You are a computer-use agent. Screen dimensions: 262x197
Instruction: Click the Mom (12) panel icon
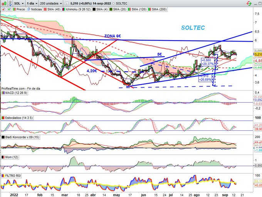pyautogui.click(x=3, y=157)
